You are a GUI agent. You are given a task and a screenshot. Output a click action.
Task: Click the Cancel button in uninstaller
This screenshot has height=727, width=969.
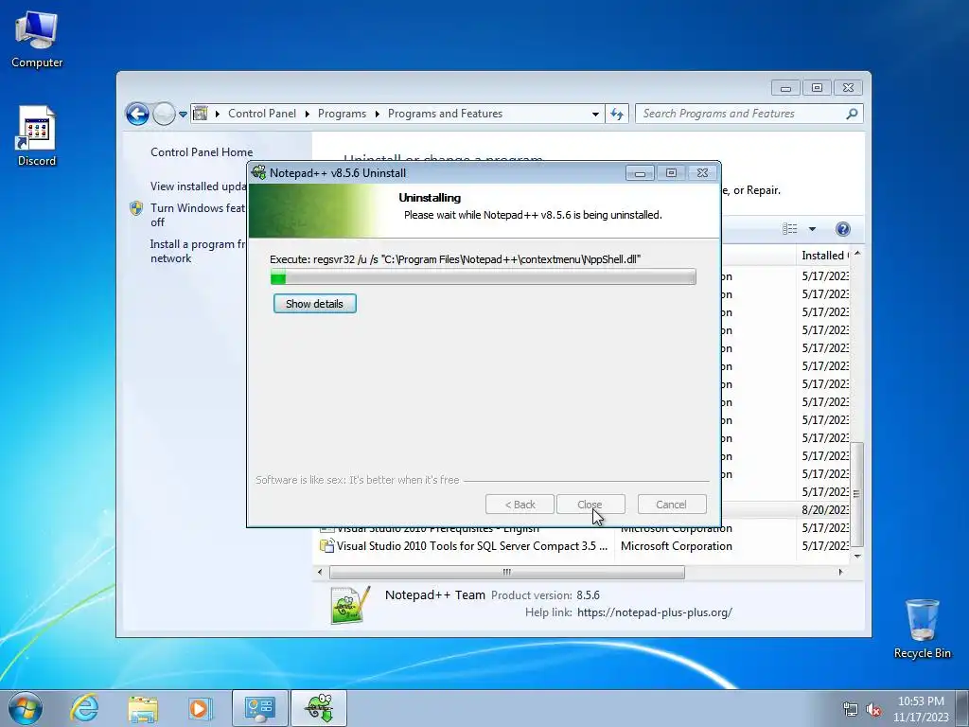point(671,505)
